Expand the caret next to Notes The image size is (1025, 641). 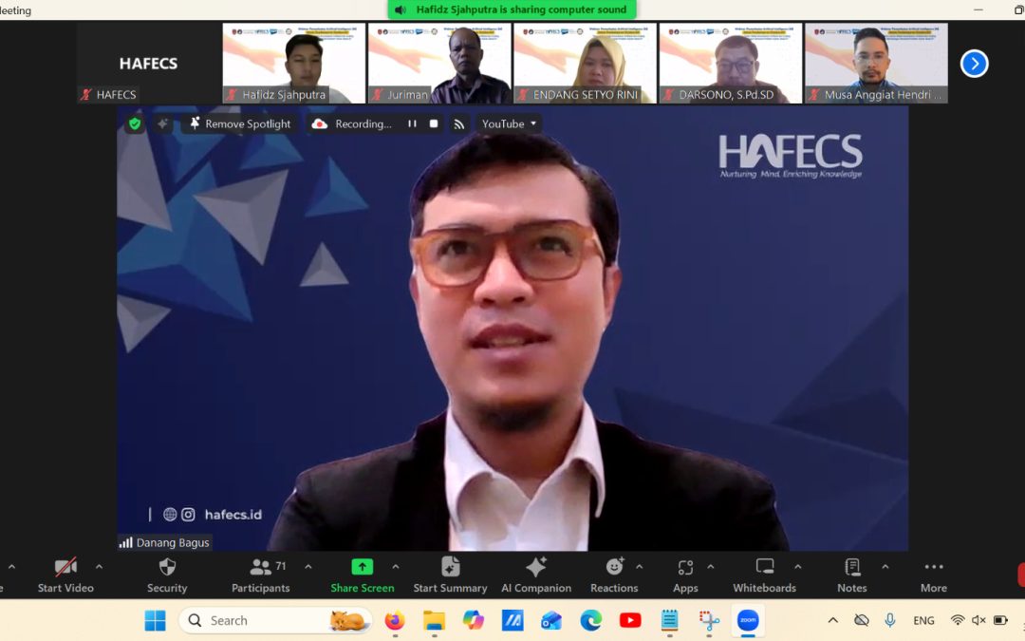tap(885, 567)
